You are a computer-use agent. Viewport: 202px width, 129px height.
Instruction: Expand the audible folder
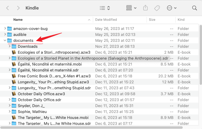click(5, 34)
